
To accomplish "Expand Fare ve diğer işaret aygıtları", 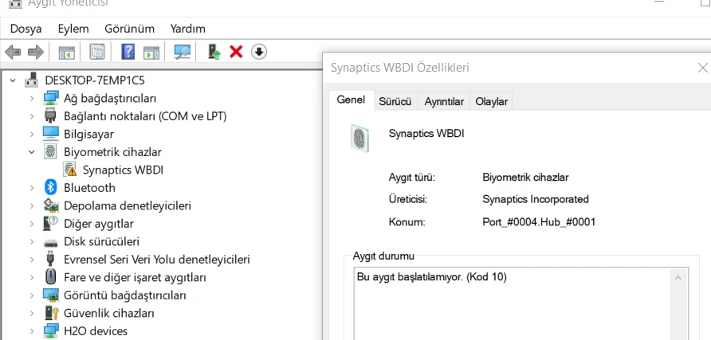I will 32,278.
